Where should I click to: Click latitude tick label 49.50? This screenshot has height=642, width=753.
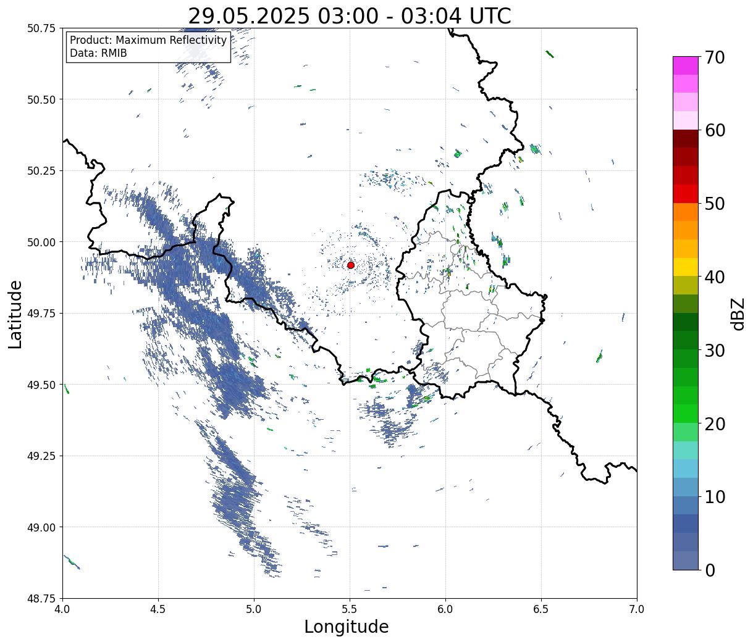pos(41,385)
